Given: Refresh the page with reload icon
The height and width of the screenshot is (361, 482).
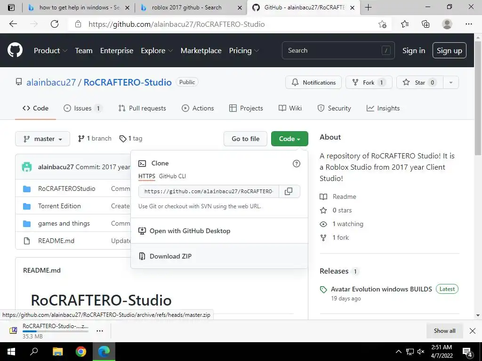Looking at the screenshot, I should coord(55,24).
